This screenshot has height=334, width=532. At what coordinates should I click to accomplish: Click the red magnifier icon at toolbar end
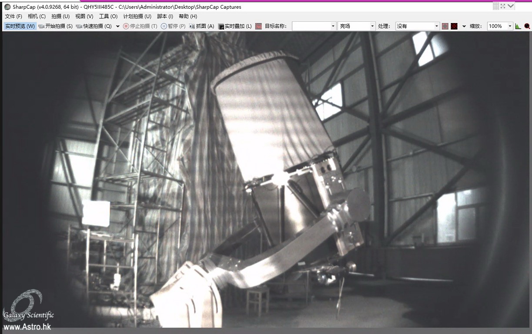point(527,26)
